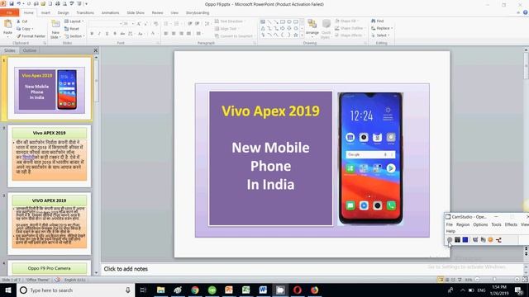Open Chrome from the taskbar

point(195,290)
